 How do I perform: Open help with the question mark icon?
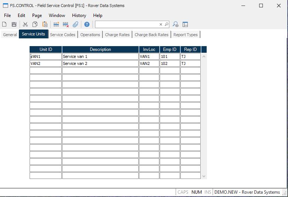point(87,24)
